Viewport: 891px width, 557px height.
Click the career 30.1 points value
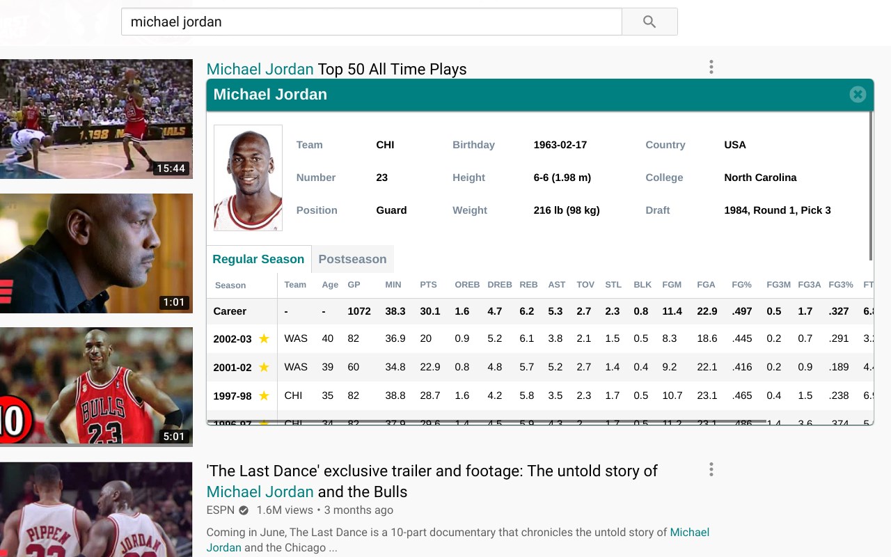tap(430, 311)
